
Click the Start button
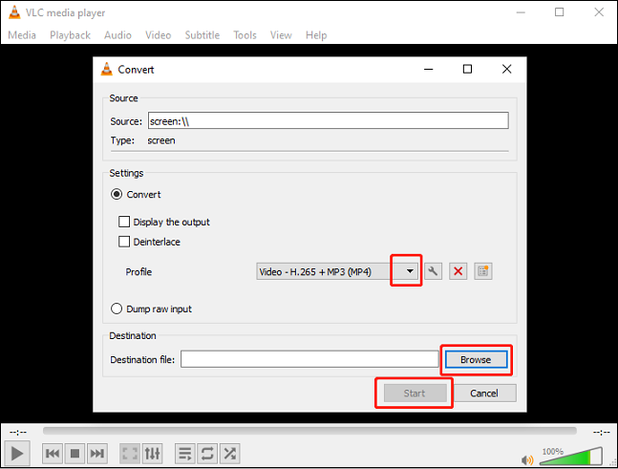pos(415,393)
